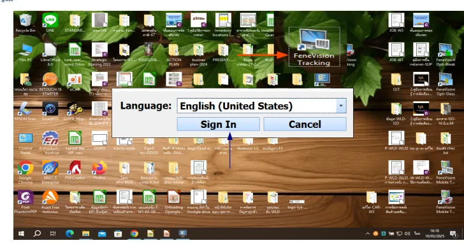The image size is (464, 243).
Task: Open network status in system tray
Action: (x=399, y=234)
